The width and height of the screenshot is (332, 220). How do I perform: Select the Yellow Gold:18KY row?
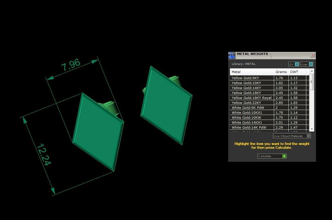click(x=269, y=93)
